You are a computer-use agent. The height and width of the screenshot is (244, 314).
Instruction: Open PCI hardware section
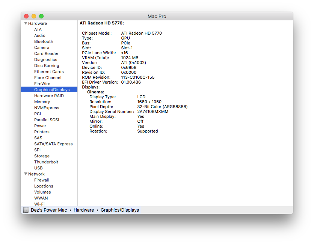coord(38,114)
